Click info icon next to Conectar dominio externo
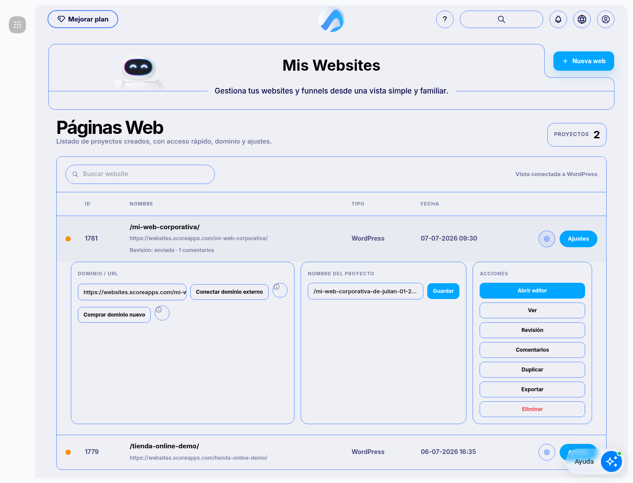Image resolution: width=633 pixels, height=483 pixels. click(x=280, y=290)
